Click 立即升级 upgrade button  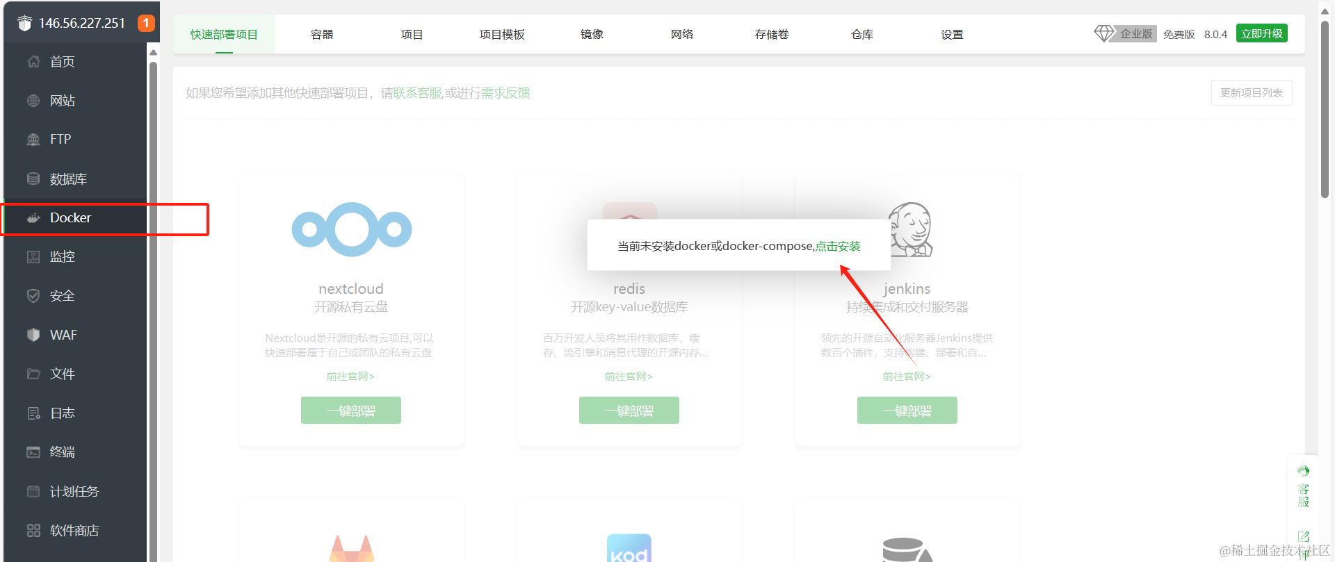1262,33
